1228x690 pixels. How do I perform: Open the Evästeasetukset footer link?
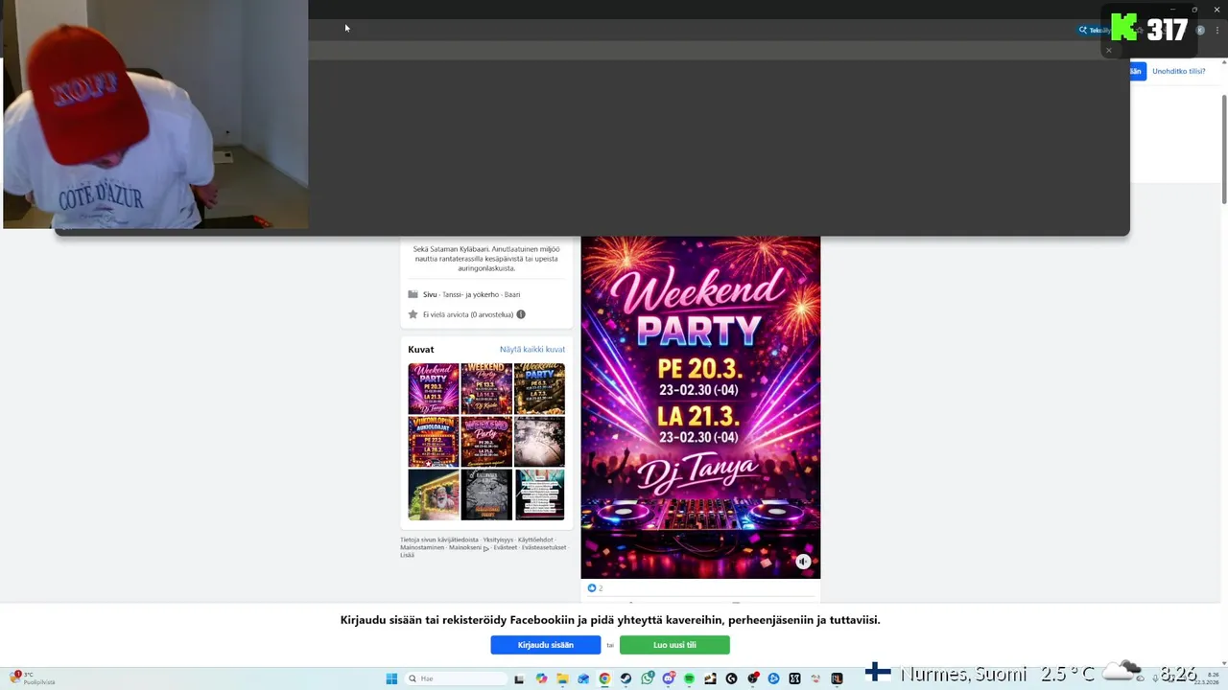pyautogui.click(x=544, y=547)
